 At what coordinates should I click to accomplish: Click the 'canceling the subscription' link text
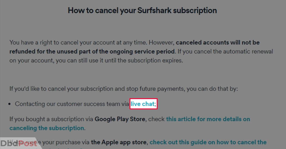(47, 128)
